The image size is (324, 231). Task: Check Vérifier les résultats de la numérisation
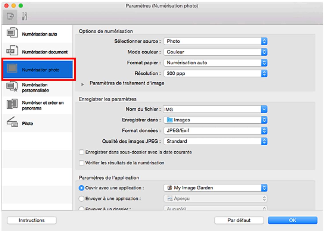click(82, 163)
